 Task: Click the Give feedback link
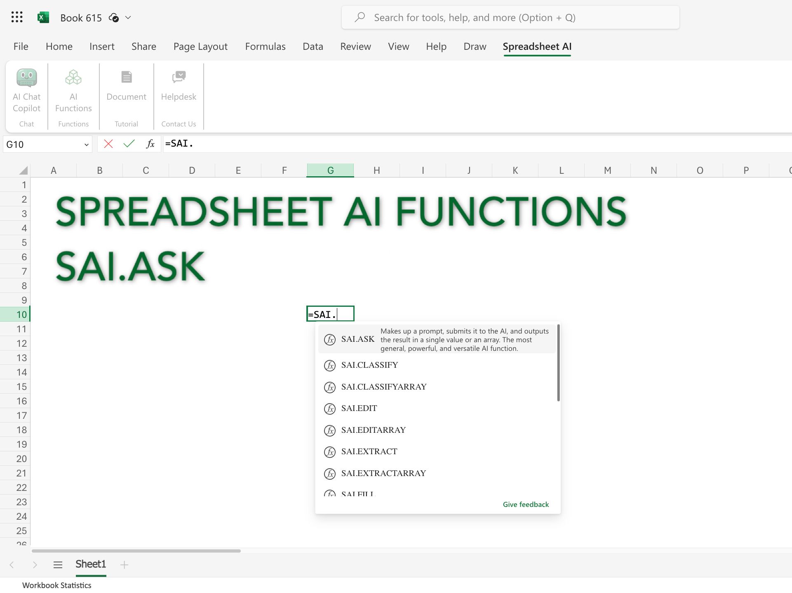526,504
